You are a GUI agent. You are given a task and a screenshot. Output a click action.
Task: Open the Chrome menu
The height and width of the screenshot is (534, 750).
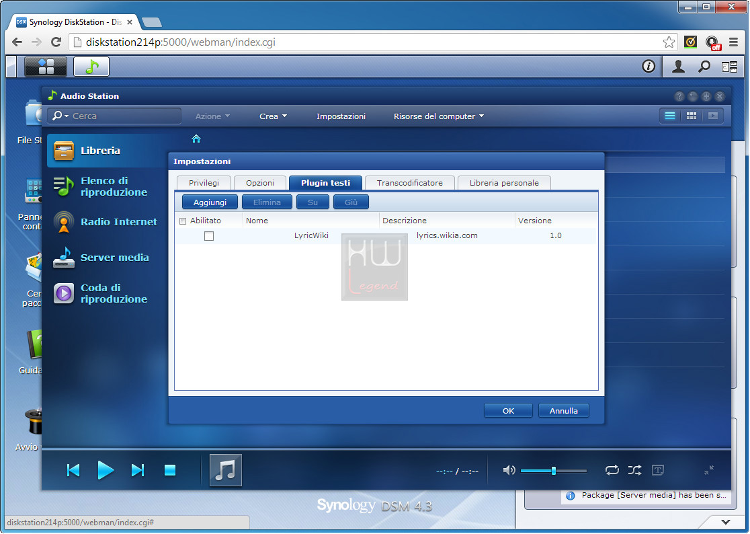tap(733, 42)
